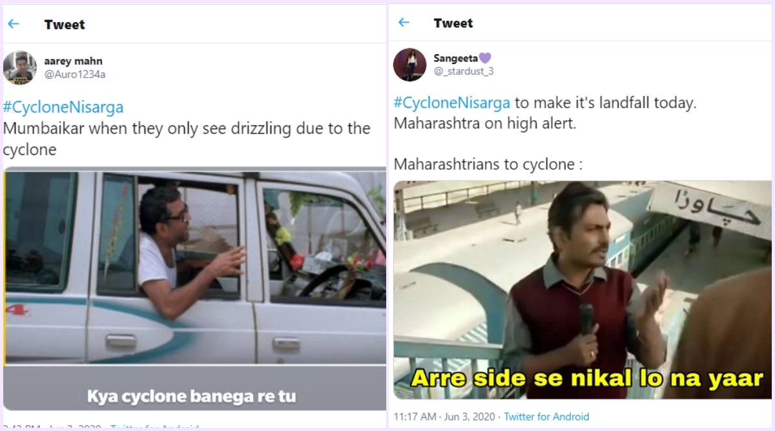Click the Tweet header above aarey mahn
This screenshot has width=775, height=431.
[65, 25]
